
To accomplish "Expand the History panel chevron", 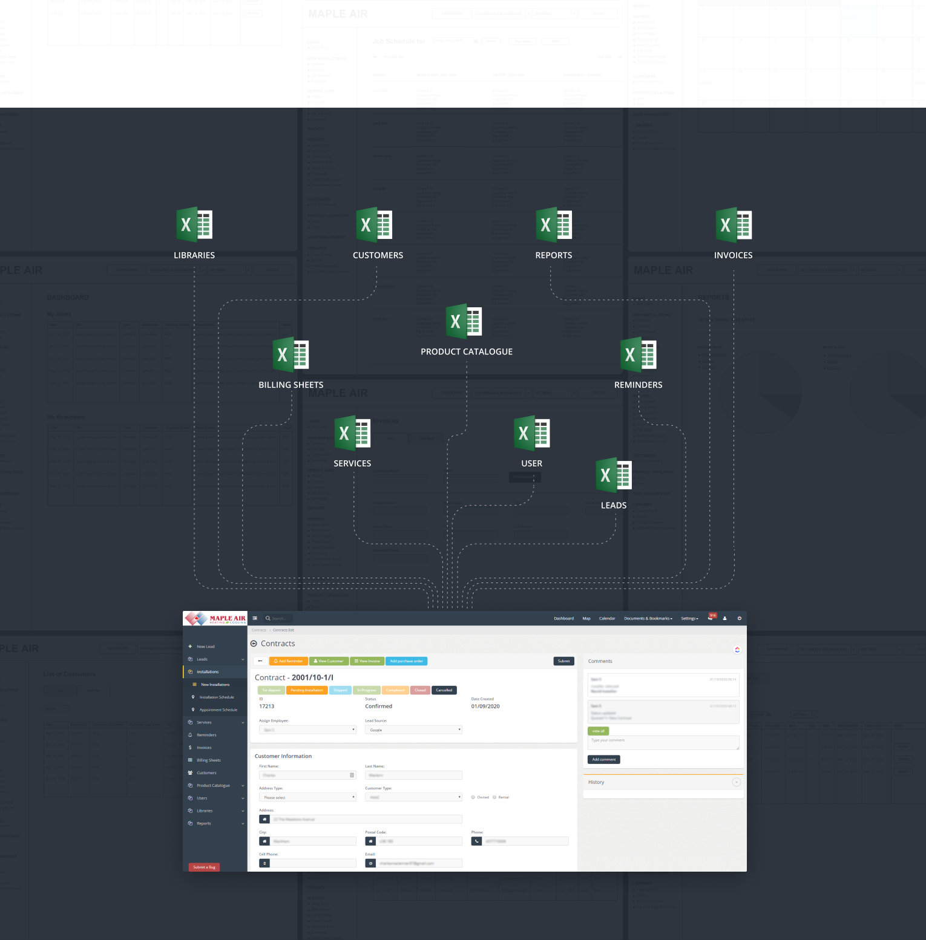I will (x=737, y=782).
